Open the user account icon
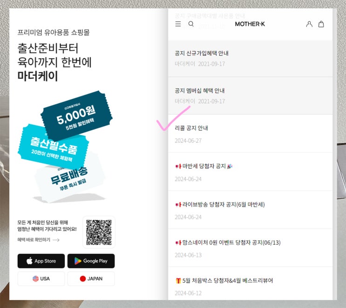Screen dimensions: 346x308 click(x=309, y=24)
